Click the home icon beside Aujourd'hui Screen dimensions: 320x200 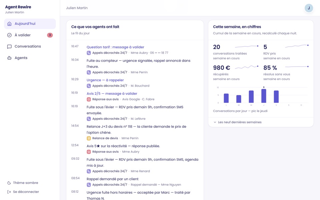point(9,24)
